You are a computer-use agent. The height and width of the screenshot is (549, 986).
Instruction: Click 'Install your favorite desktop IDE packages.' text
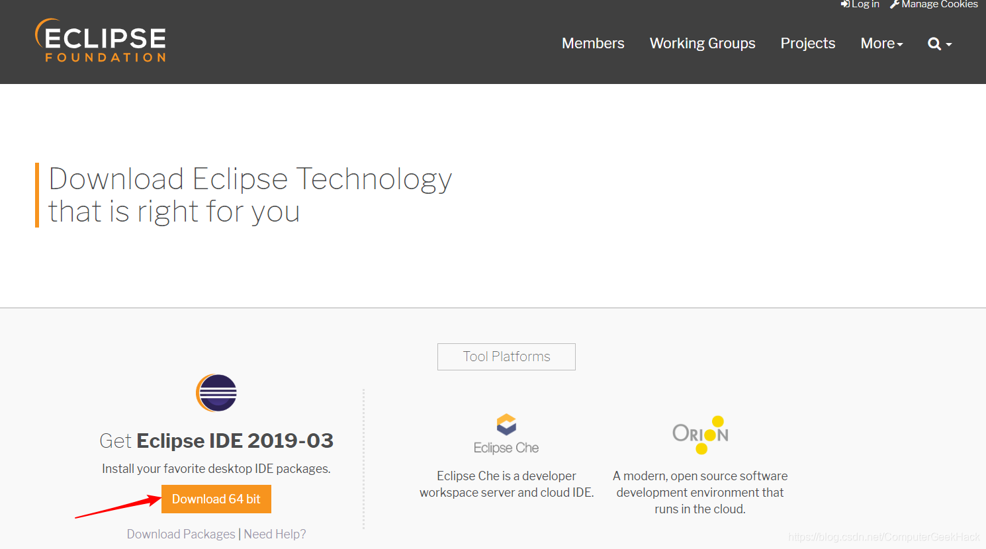(x=216, y=469)
